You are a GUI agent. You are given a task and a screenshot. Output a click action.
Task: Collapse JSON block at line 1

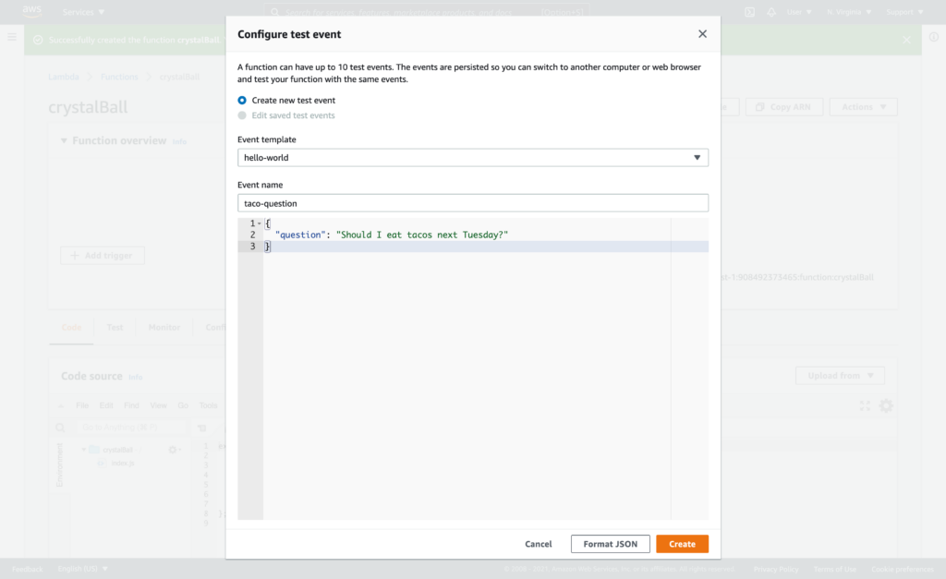pos(260,223)
